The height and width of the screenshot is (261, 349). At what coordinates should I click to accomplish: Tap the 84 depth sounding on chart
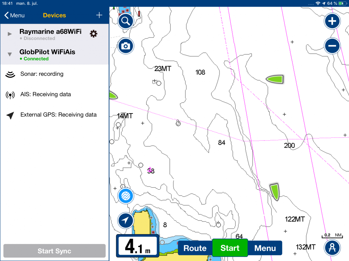[222, 142]
